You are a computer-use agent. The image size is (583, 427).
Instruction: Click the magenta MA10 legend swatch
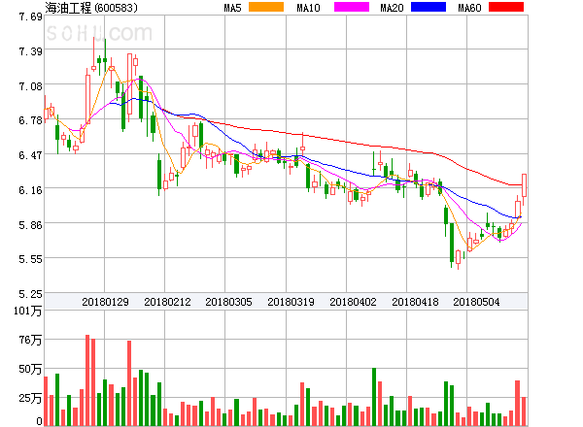pyautogui.click(x=352, y=7)
